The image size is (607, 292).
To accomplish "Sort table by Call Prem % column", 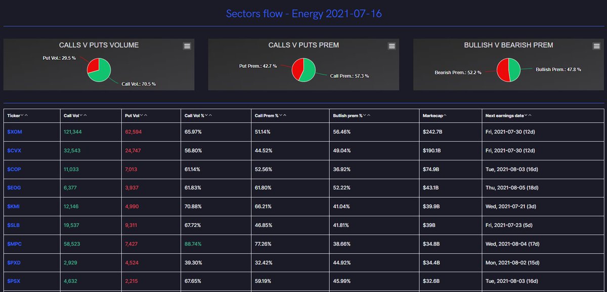I will coord(270,116).
